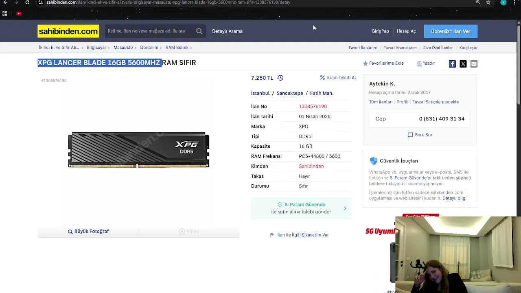Expand S-Param Güvende chevron arrow
The width and height of the screenshot is (521, 293).
[x=345, y=208]
